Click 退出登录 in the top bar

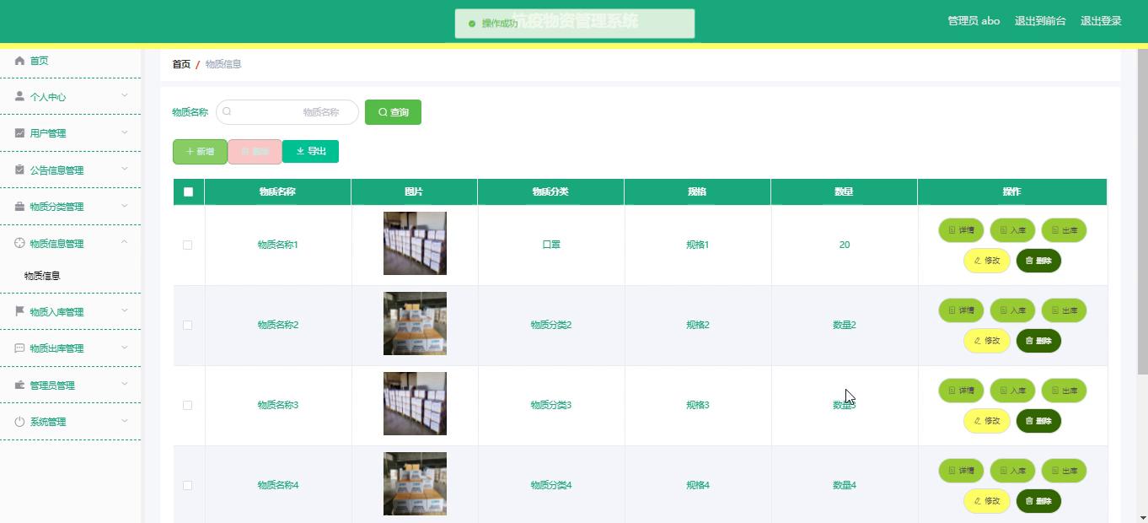pos(1100,21)
